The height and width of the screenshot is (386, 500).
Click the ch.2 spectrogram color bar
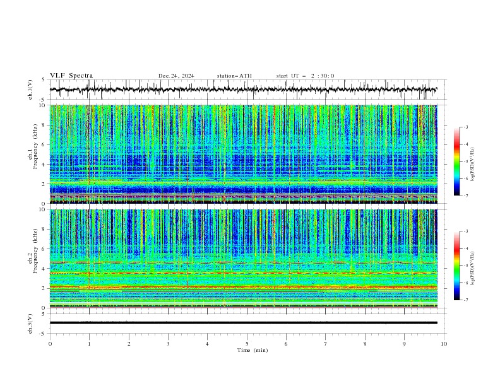(x=456, y=266)
